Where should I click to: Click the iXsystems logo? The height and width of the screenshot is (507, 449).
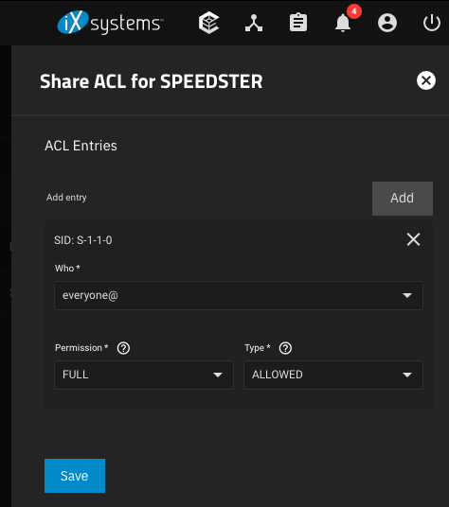111,23
